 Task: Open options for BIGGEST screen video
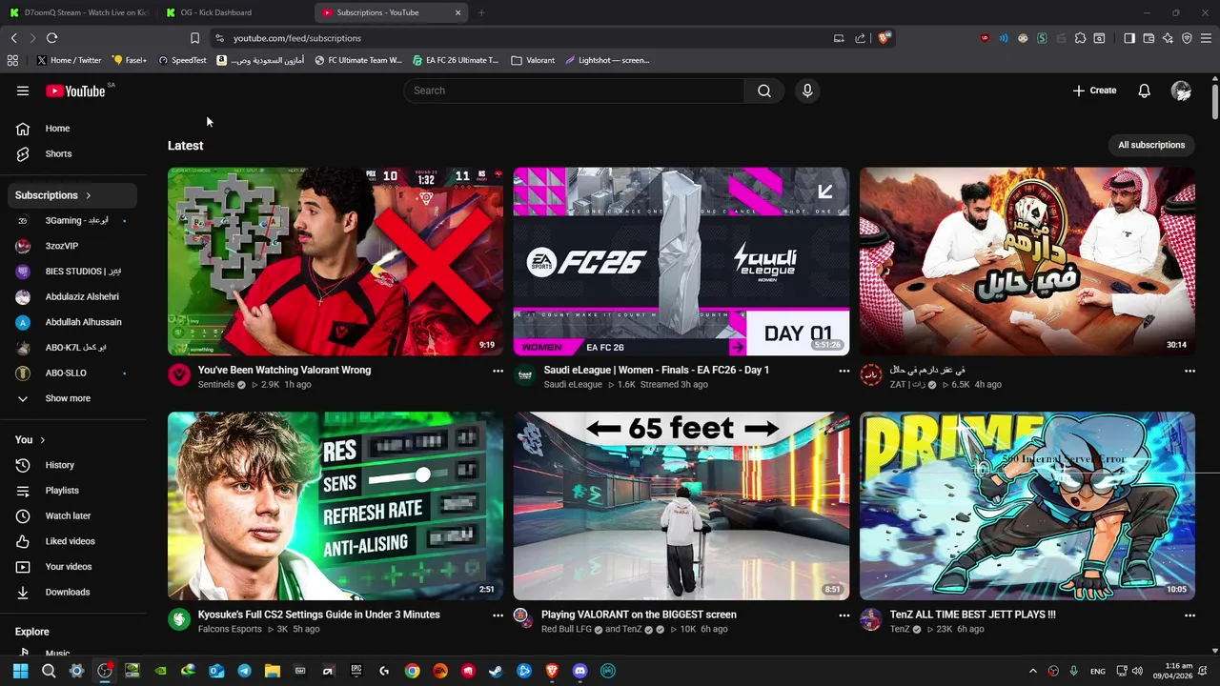tap(844, 615)
